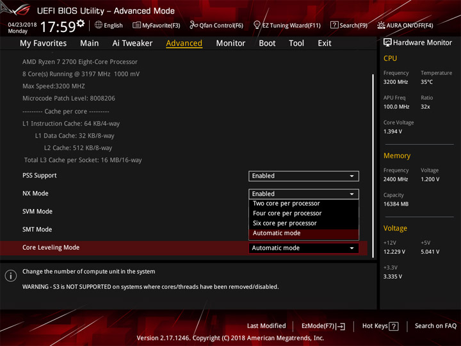Screen dimensions: 461x346
Task: Click L2 Cache: 512 KB/8-way text
Action: 78,148
